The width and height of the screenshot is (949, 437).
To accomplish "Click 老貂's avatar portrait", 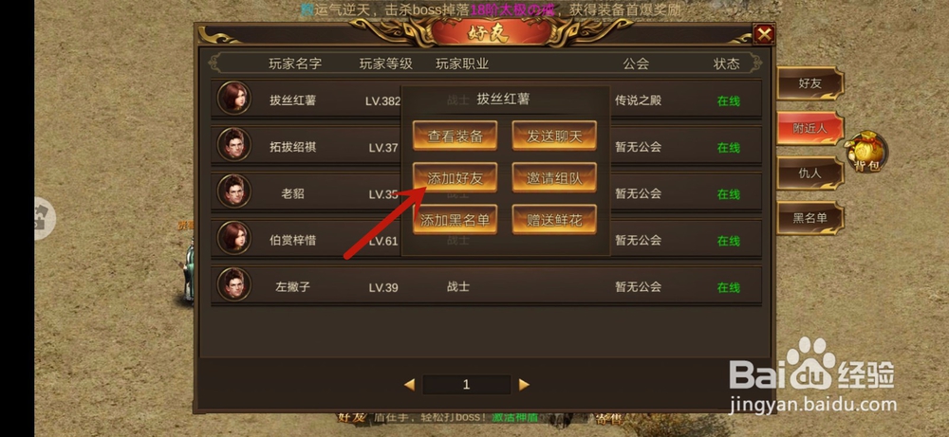I will tap(234, 191).
